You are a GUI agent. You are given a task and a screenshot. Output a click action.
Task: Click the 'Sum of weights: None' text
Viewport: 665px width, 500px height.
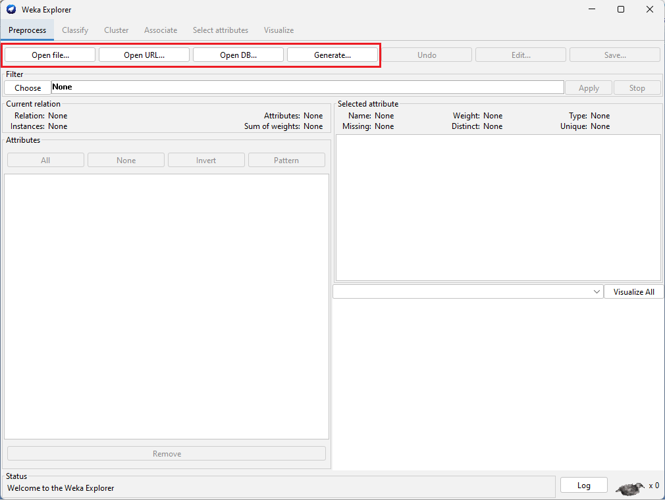(283, 126)
